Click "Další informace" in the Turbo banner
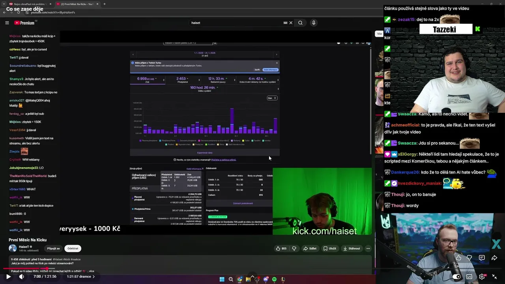 click(271, 69)
